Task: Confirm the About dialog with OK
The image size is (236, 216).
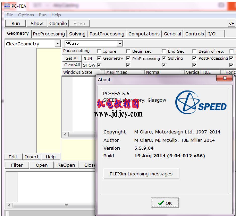Action: [x=165, y=203]
